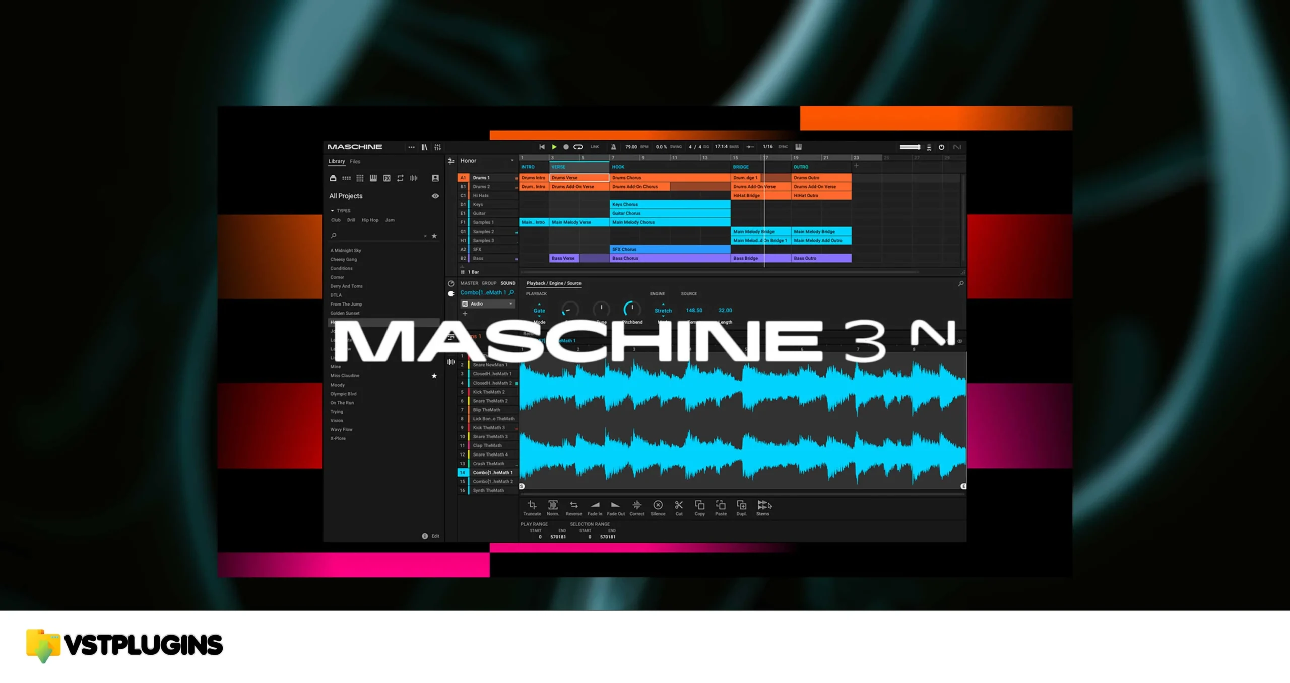Select the SOUND tab
Screen dimensions: 1290x683
click(508, 283)
